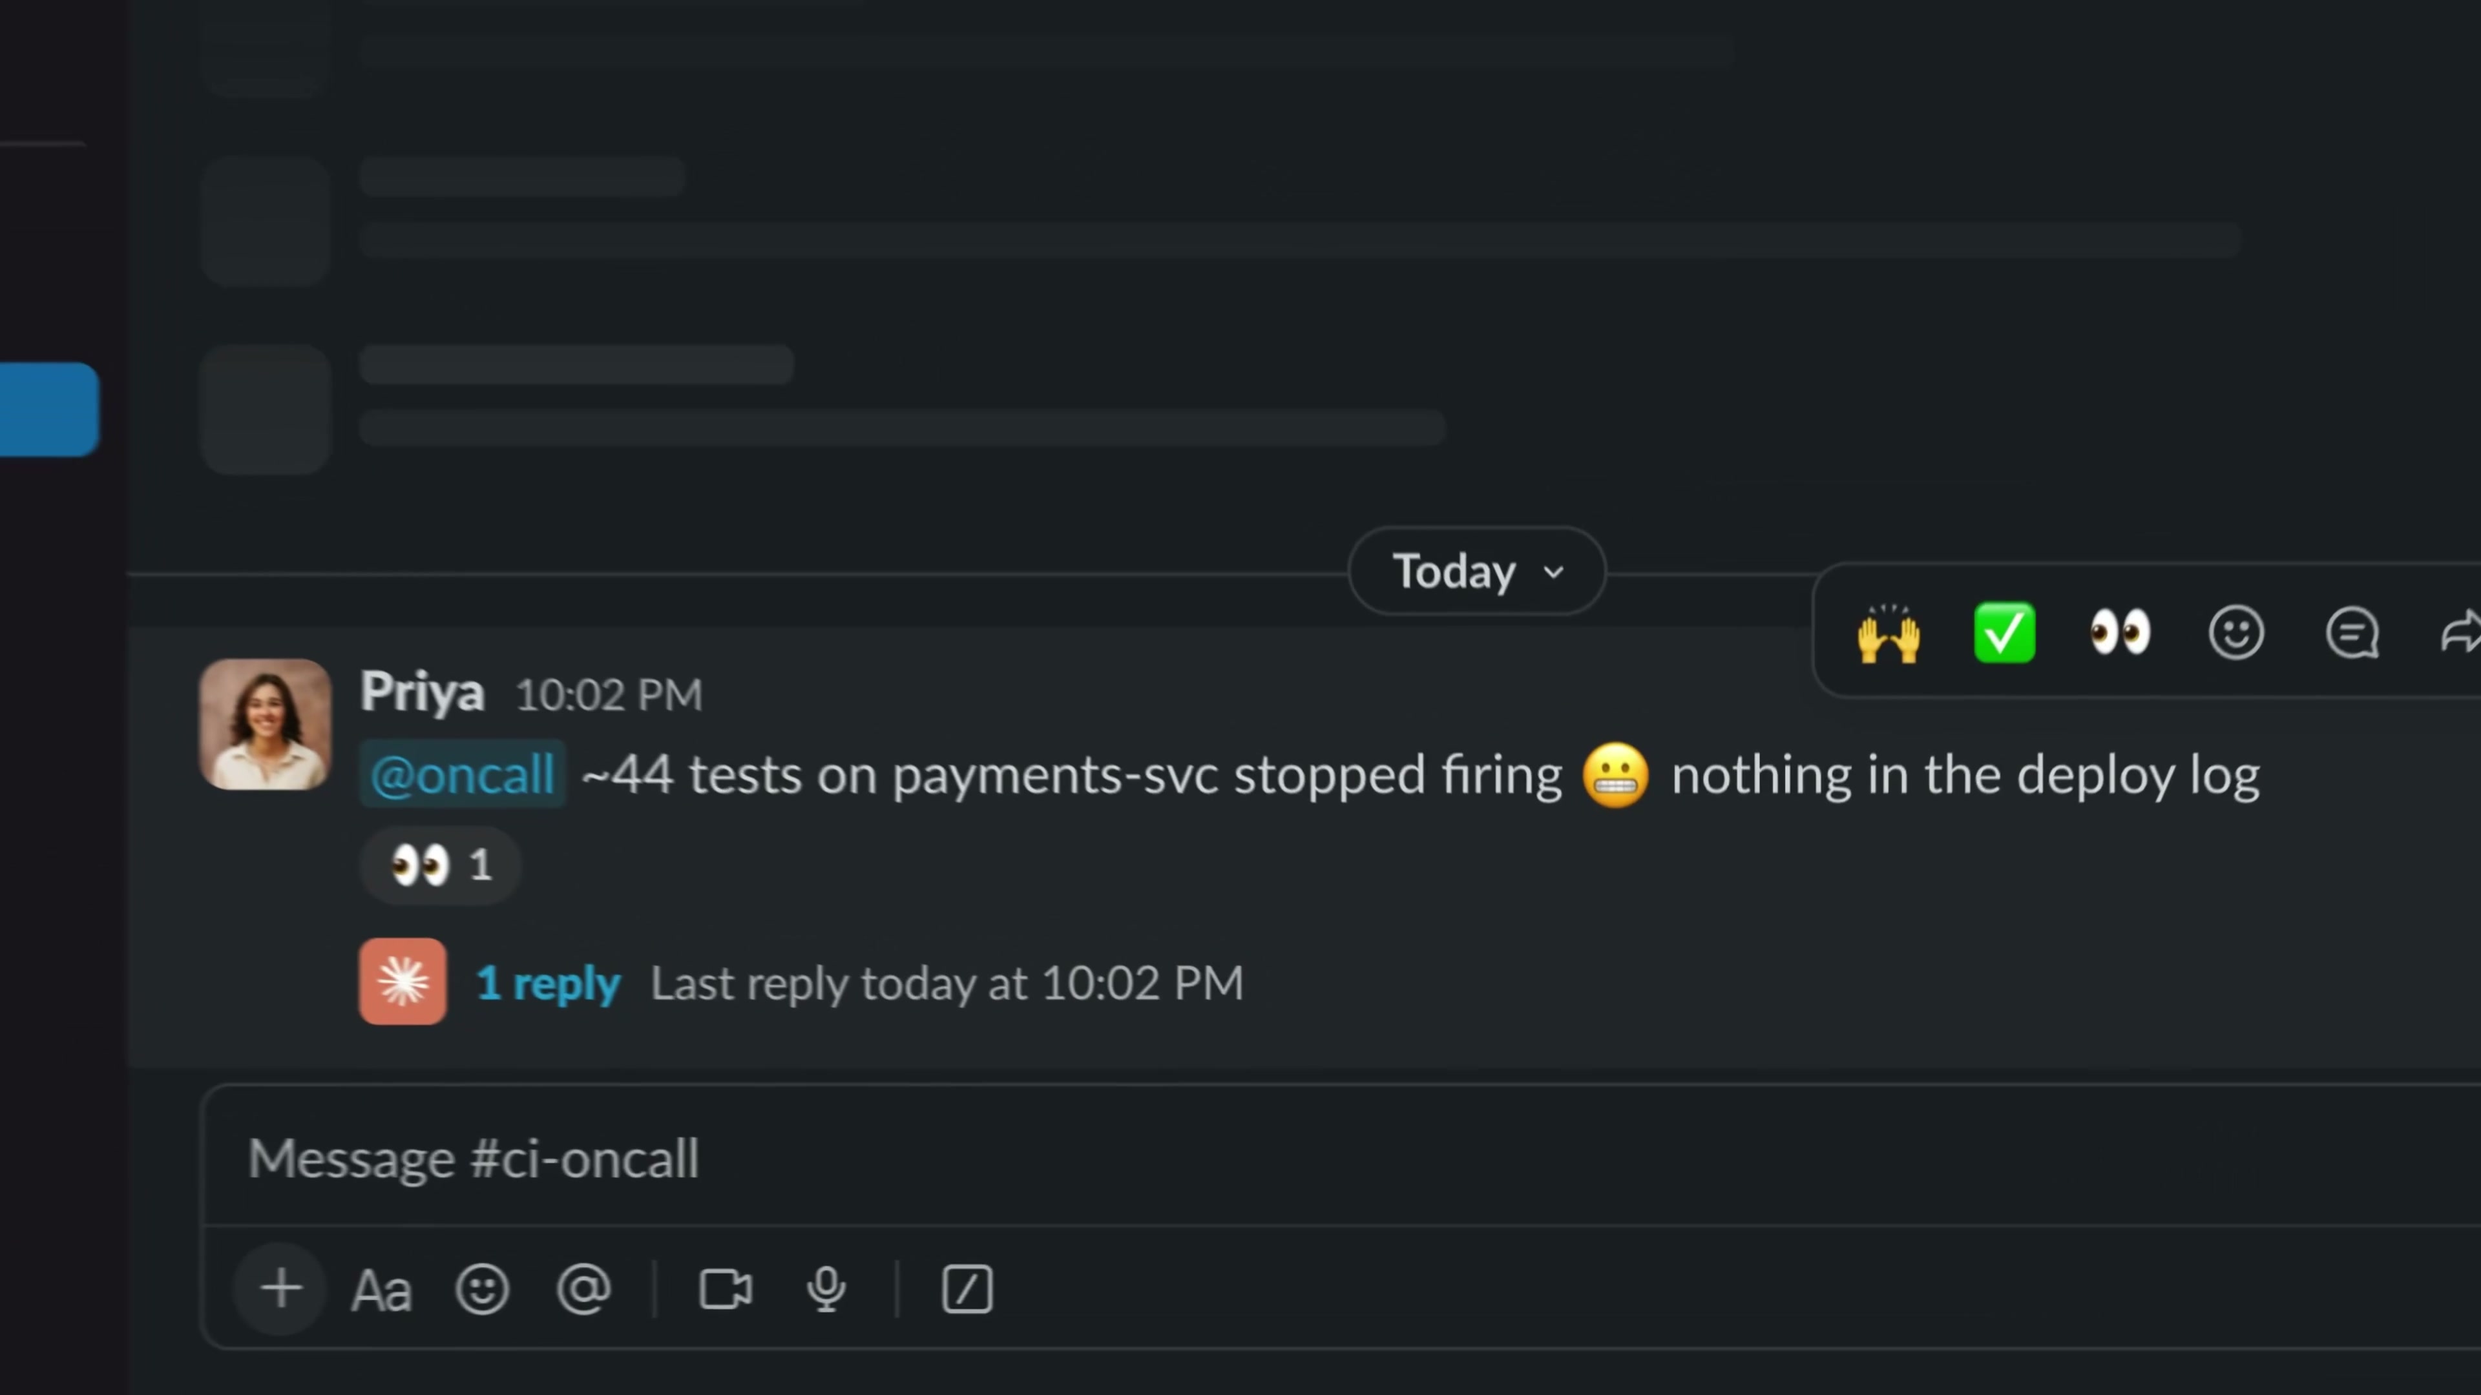Screen dimensions: 2481x1395
Task: Open attachments plus button in composer
Action: (x=280, y=1288)
